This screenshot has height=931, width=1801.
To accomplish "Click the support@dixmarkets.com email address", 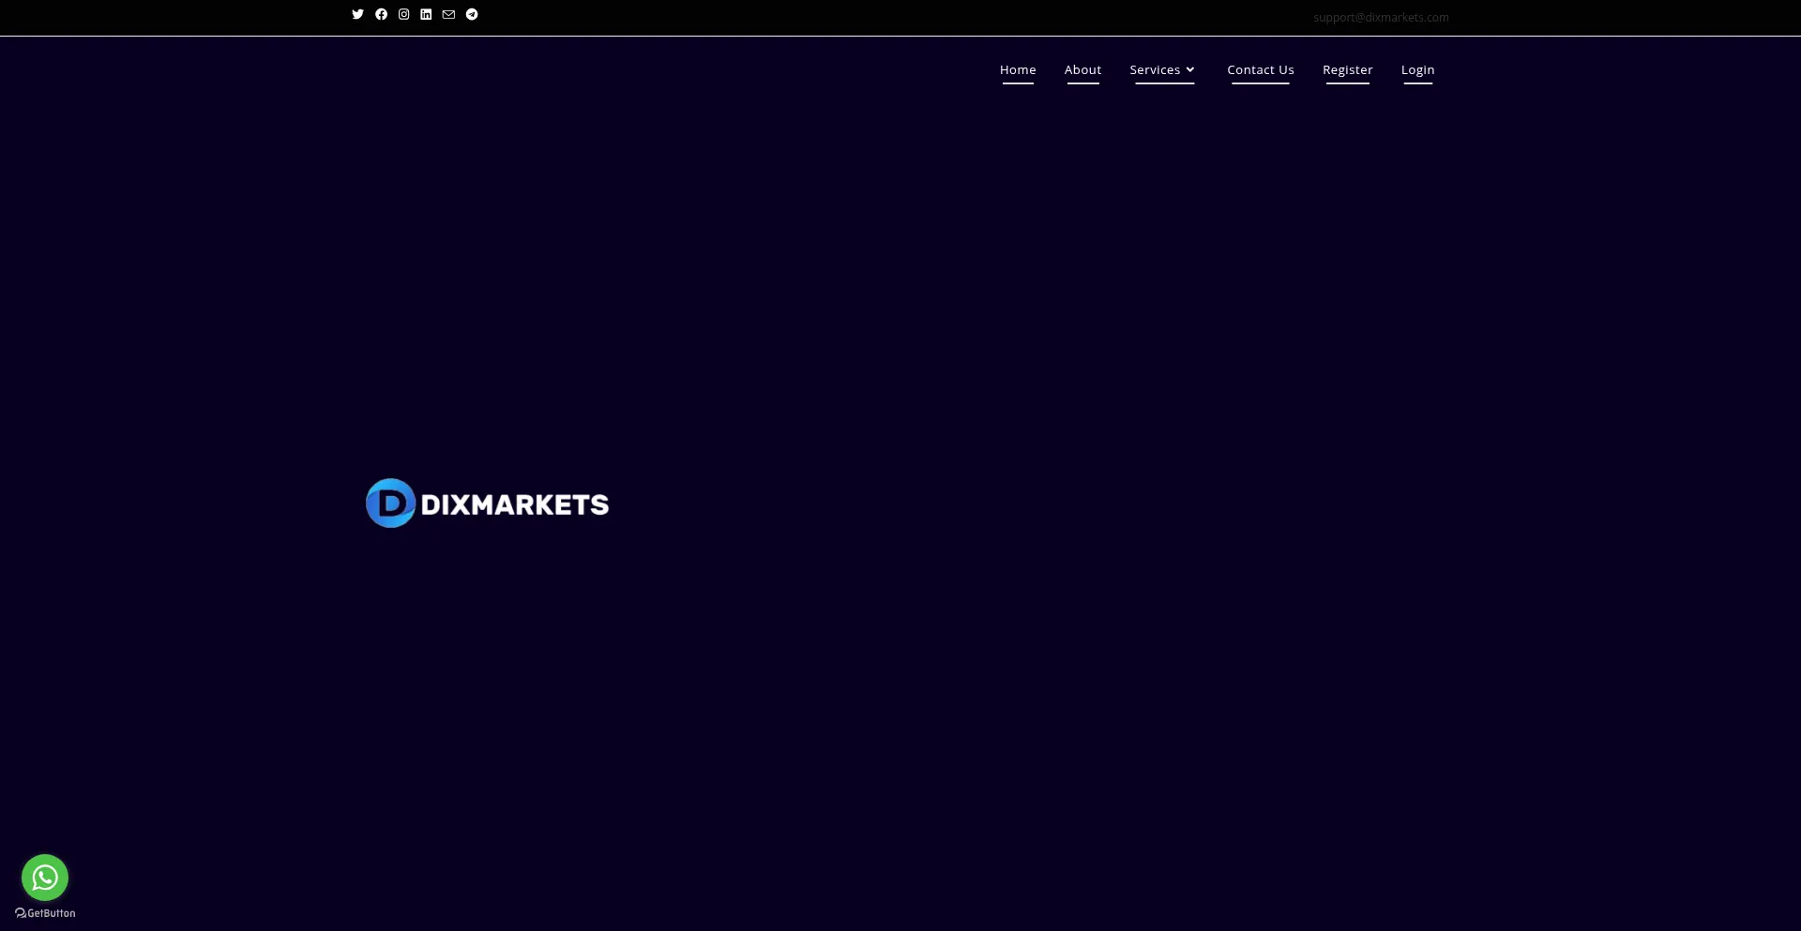I will pos(1381,18).
